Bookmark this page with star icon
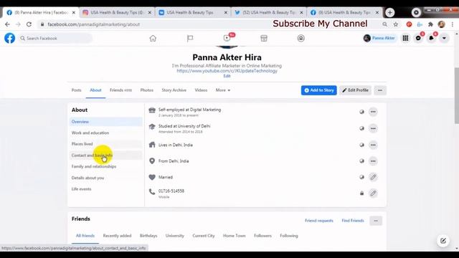The height and width of the screenshot is (258, 459). coord(396,24)
